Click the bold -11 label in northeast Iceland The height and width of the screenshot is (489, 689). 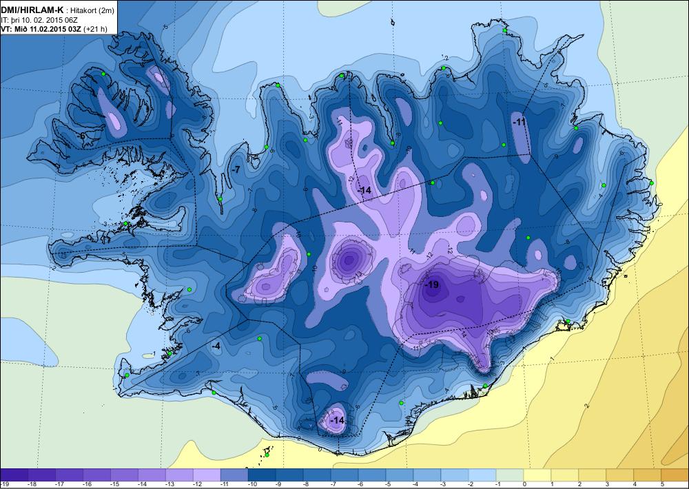click(x=520, y=122)
